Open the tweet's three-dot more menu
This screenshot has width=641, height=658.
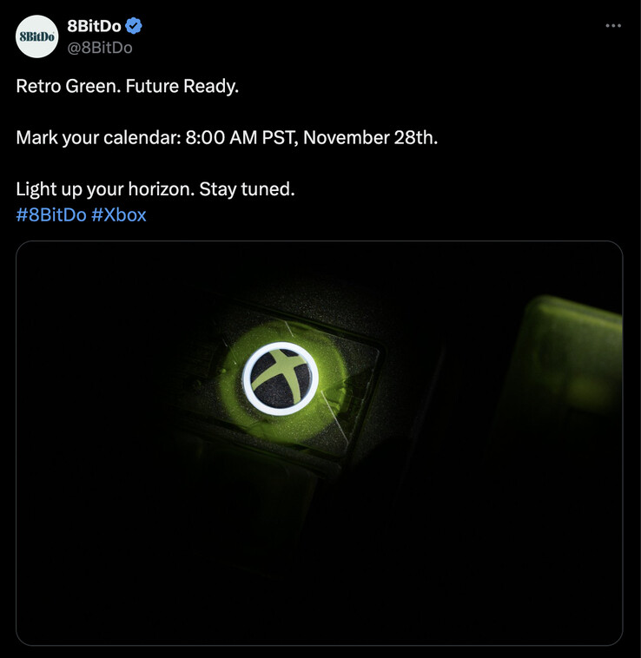click(x=613, y=26)
